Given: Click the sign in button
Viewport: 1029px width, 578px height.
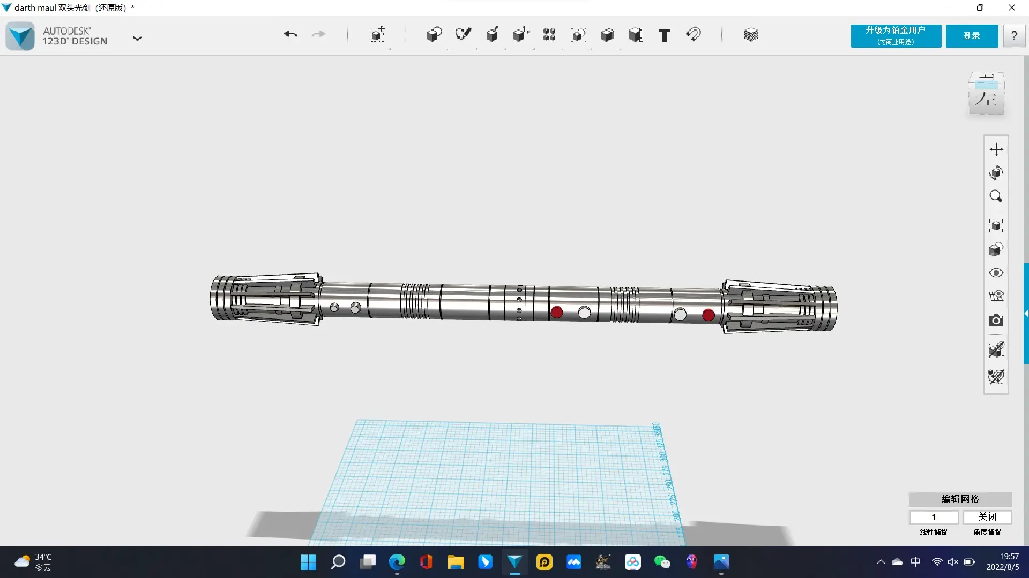Looking at the screenshot, I should (972, 36).
